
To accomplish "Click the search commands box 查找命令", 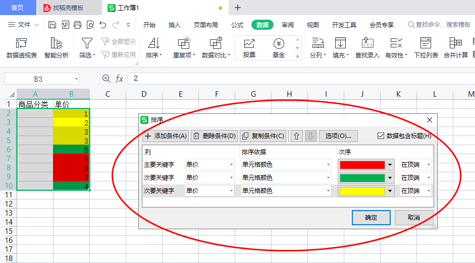I will point(439,25).
